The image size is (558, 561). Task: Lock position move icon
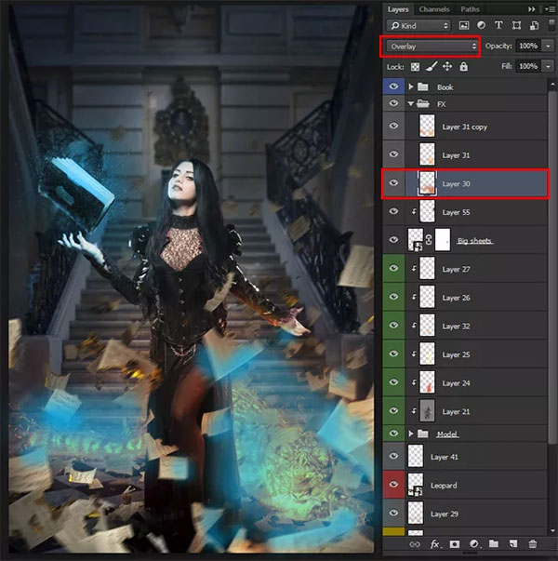[447, 67]
